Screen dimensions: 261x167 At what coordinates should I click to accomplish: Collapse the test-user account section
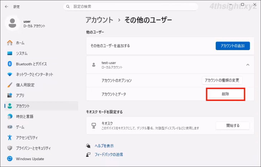(x=248, y=65)
